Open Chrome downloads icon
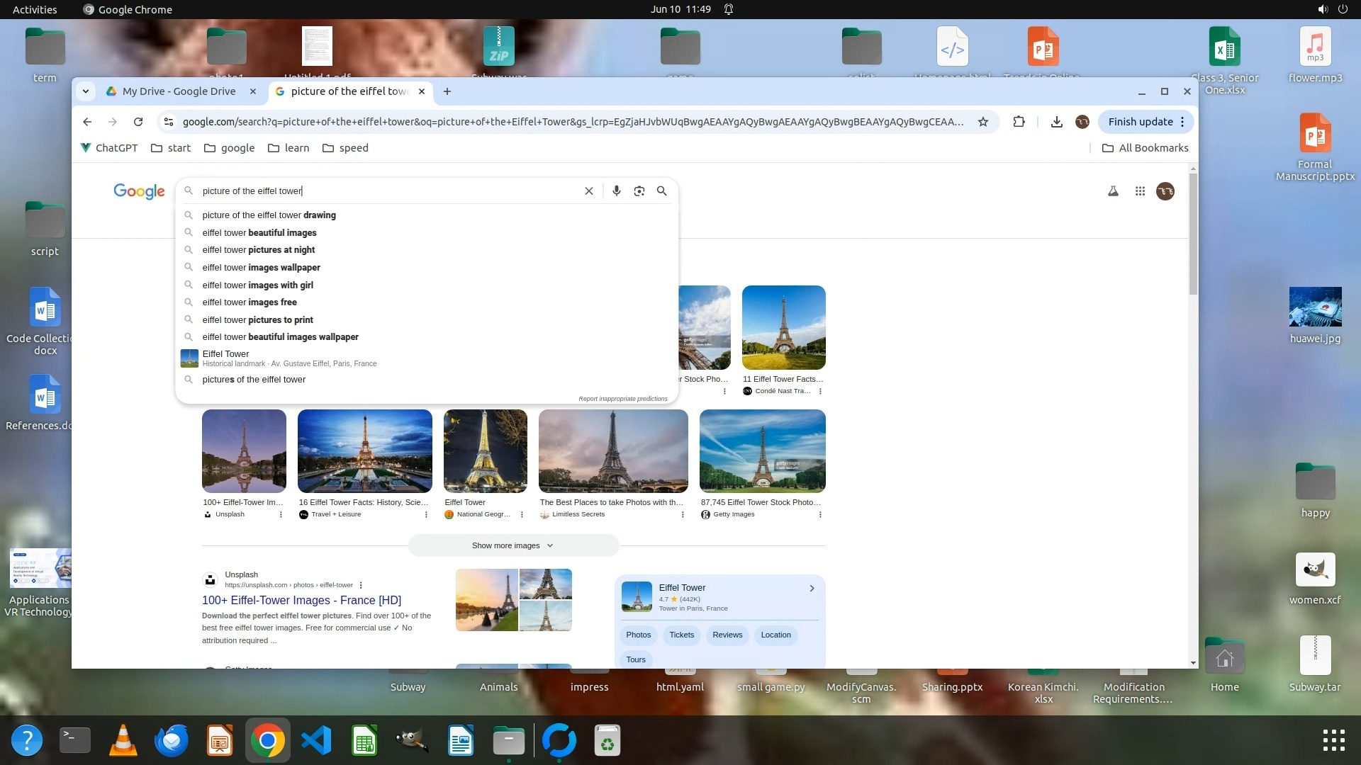1361x765 pixels. (1056, 122)
